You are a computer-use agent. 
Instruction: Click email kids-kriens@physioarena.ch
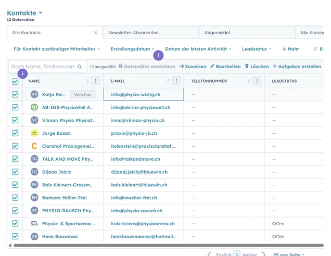[x=143, y=224]
